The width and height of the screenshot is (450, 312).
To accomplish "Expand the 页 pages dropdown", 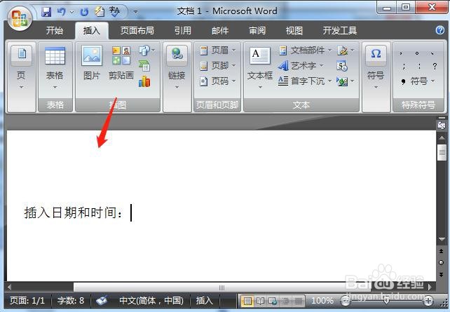I will click(21, 87).
